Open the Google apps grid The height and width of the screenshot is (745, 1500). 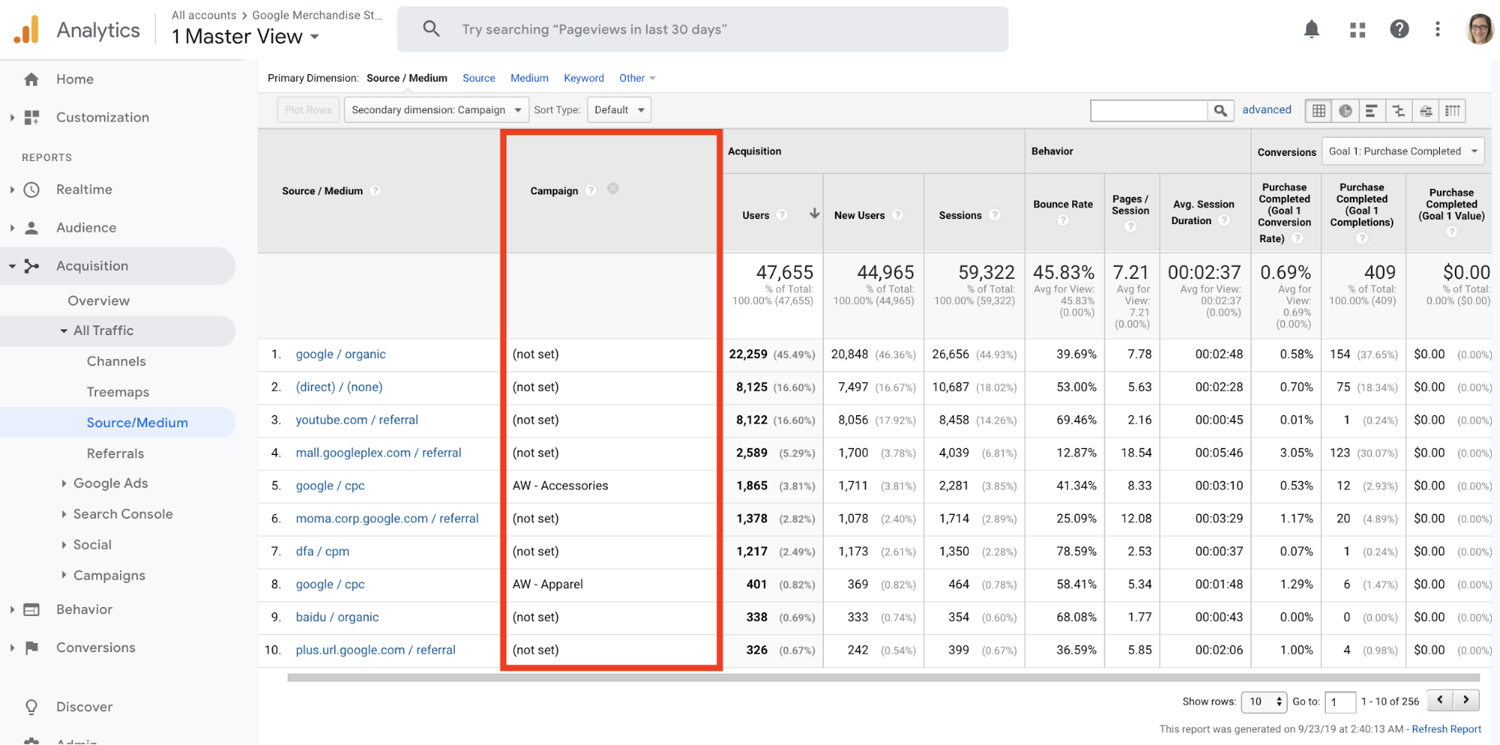click(x=1357, y=30)
